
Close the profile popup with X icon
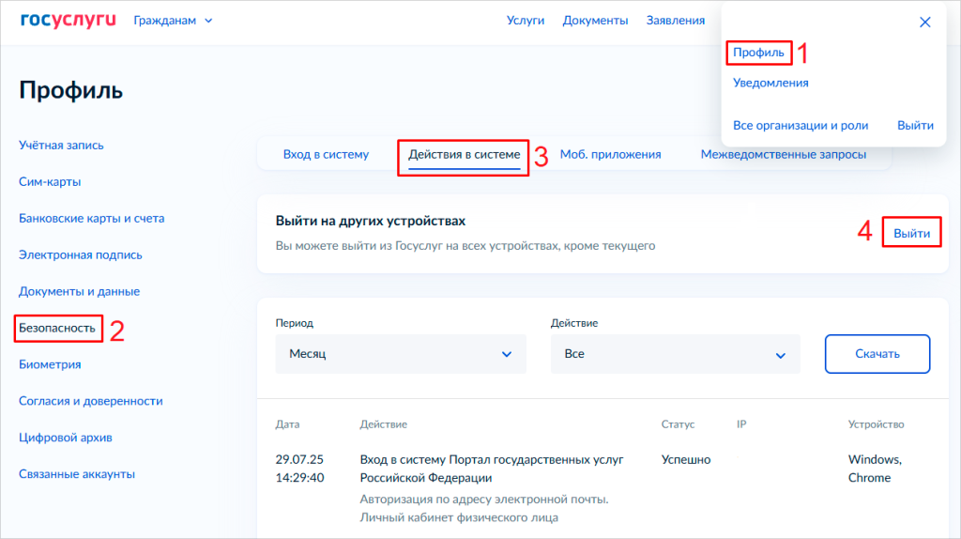point(924,23)
